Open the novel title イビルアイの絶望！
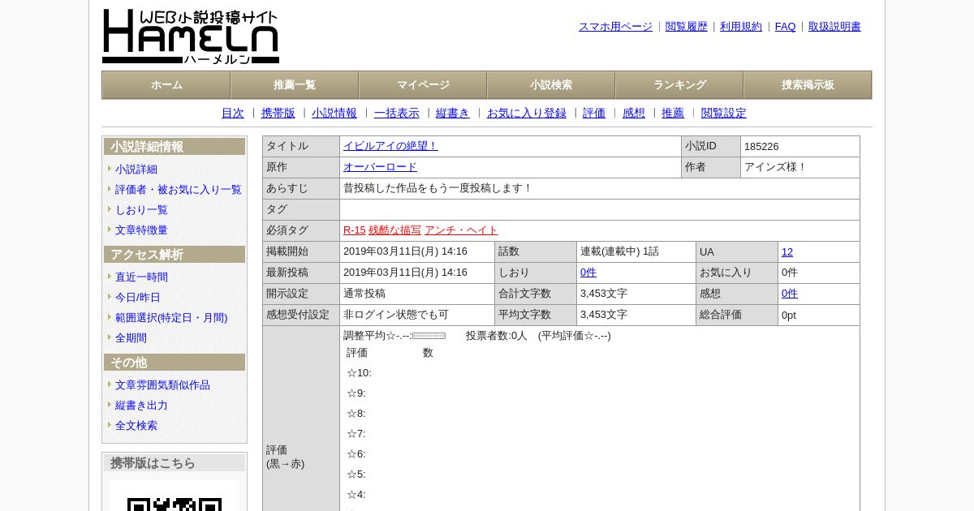Screen dimensions: 974x511 [x=390, y=146]
